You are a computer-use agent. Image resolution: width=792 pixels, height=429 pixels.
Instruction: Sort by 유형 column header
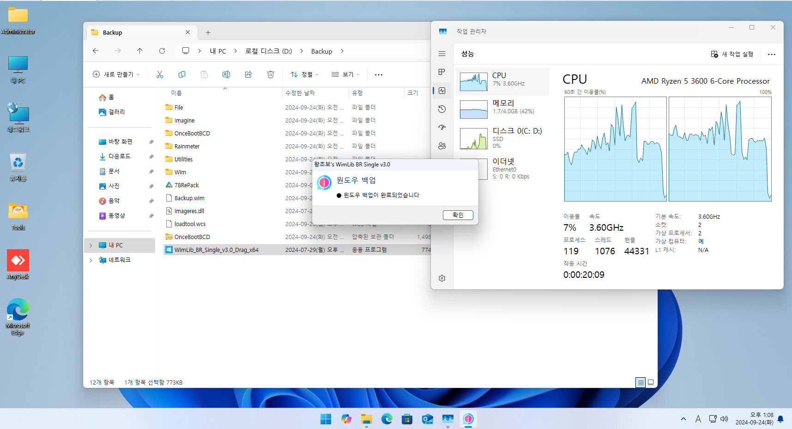376,93
